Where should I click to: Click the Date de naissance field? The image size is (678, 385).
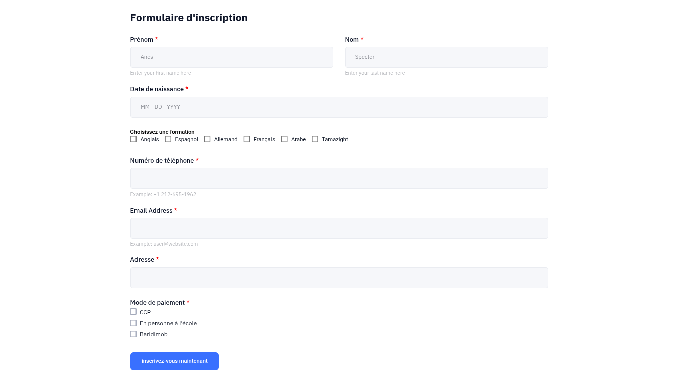point(339,107)
